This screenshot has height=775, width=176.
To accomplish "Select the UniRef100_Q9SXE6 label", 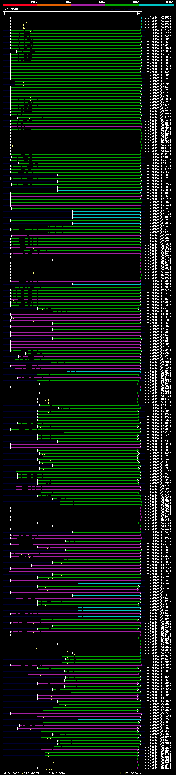I will pos(158,36).
